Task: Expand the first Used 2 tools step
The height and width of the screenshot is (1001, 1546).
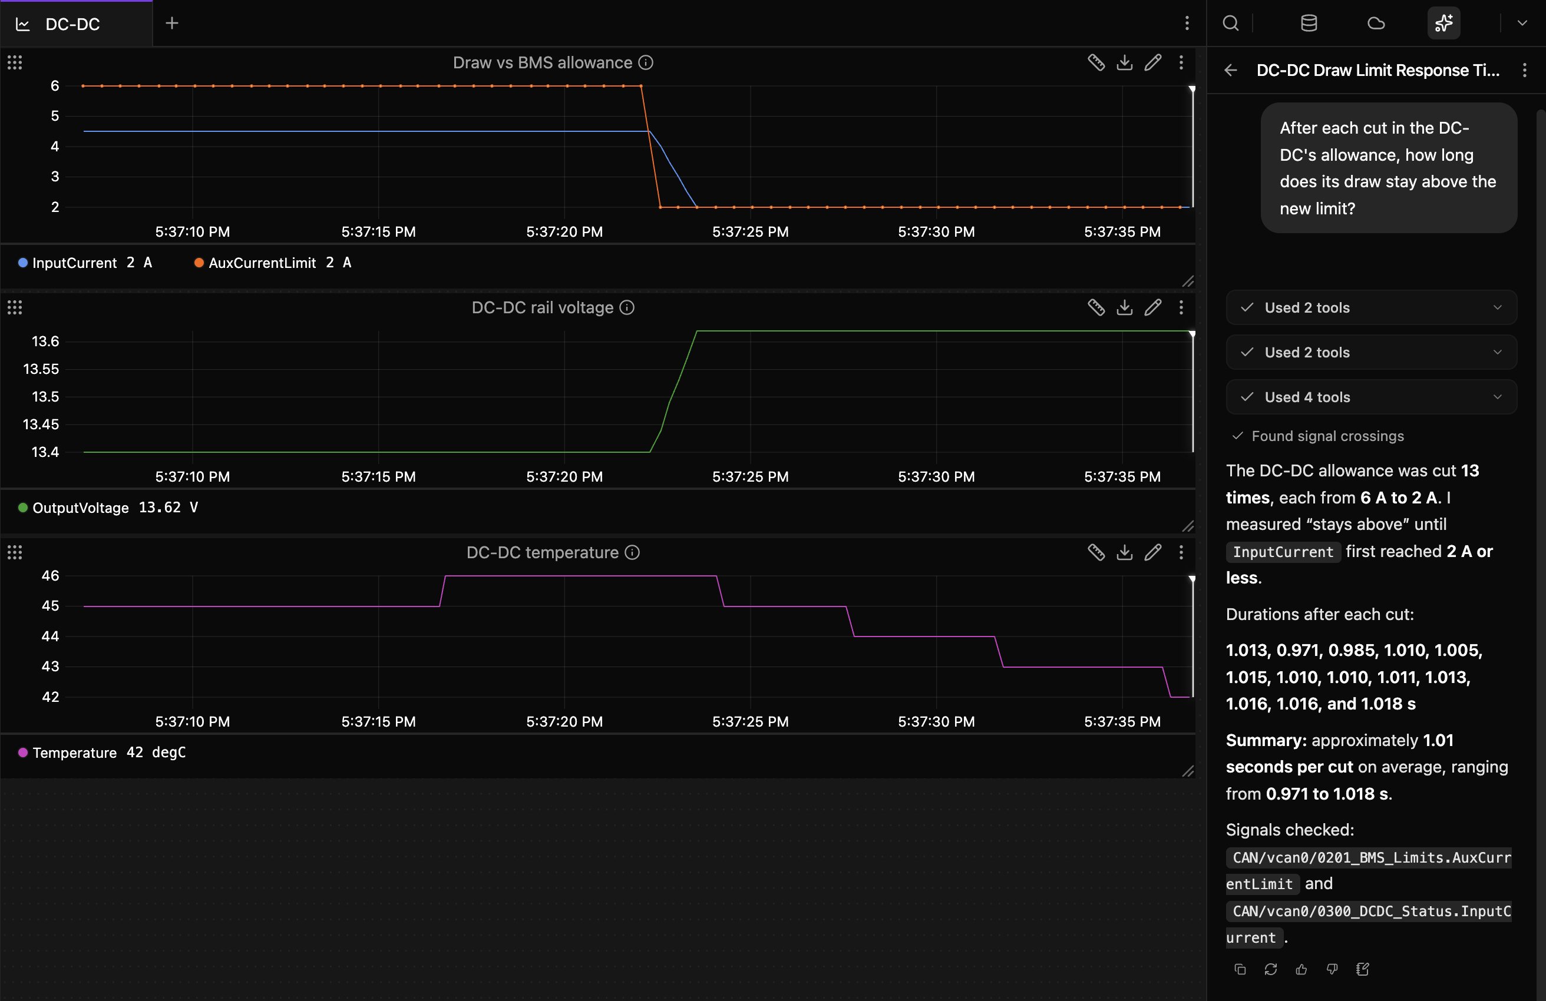Action: coord(1371,307)
